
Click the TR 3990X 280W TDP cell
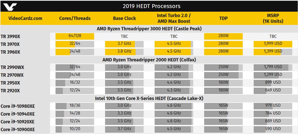(x=223, y=36)
